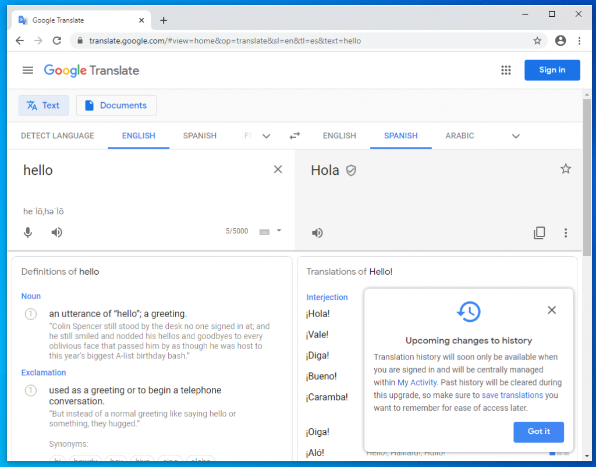View site info via the lock icon

pyautogui.click(x=80, y=41)
